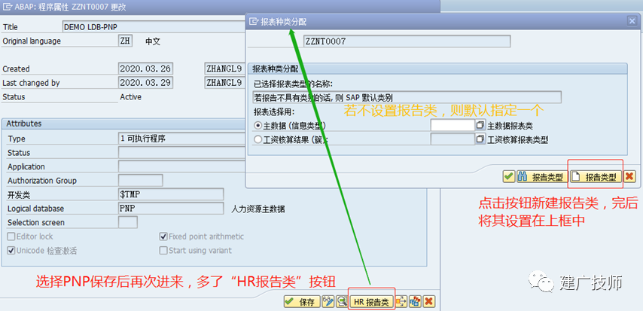Viewport: 643px width, 311px height.
Task: Close the 报表种类分配 dialog window
Action: [x=632, y=21]
